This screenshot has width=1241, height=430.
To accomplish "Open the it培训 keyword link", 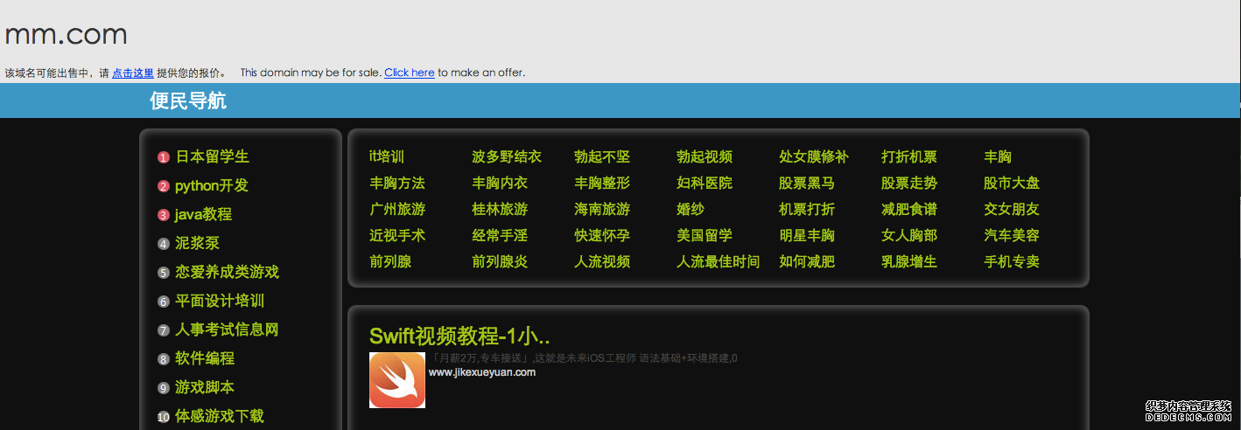I will [387, 156].
